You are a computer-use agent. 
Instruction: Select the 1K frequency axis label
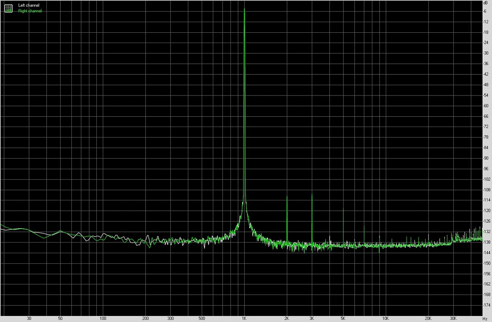[x=244, y=318]
